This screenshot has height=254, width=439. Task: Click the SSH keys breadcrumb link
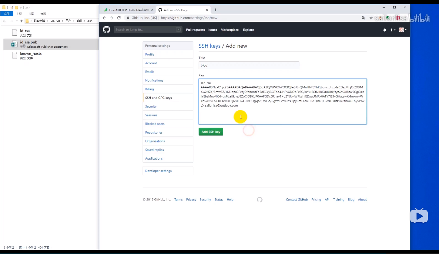coord(209,46)
